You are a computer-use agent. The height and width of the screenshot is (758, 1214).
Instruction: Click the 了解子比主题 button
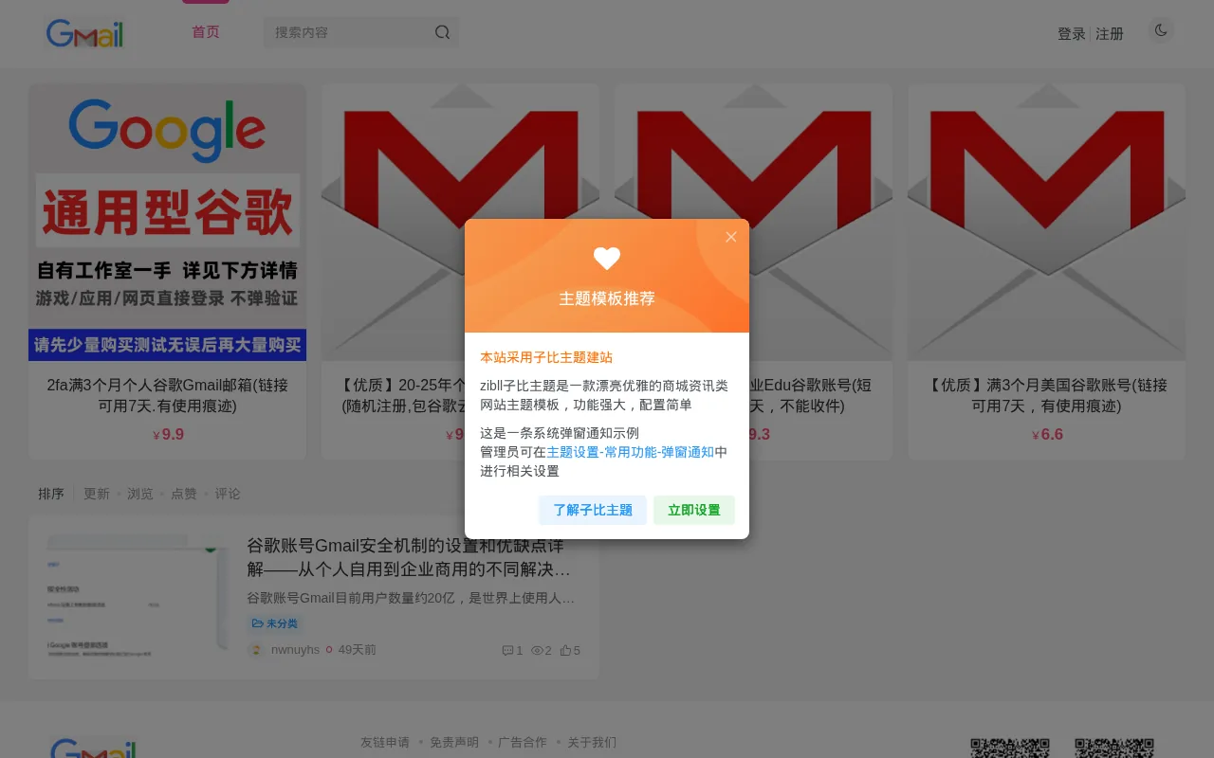pyautogui.click(x=593, y=510)
